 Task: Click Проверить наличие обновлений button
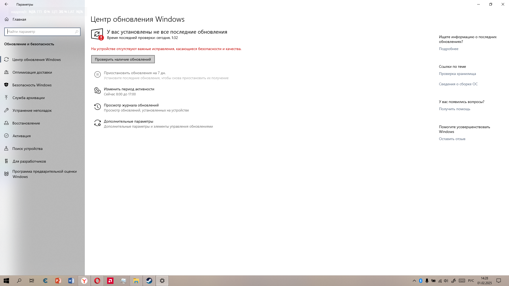tap(123, 59)
